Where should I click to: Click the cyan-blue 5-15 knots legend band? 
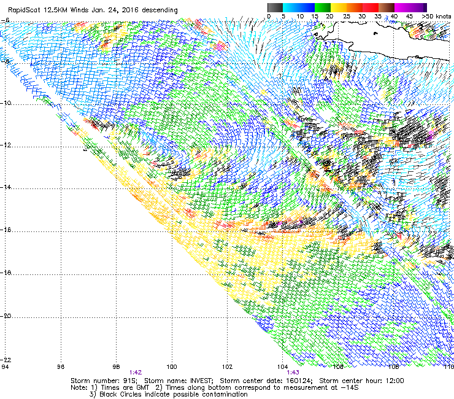[x=299, y=7]
